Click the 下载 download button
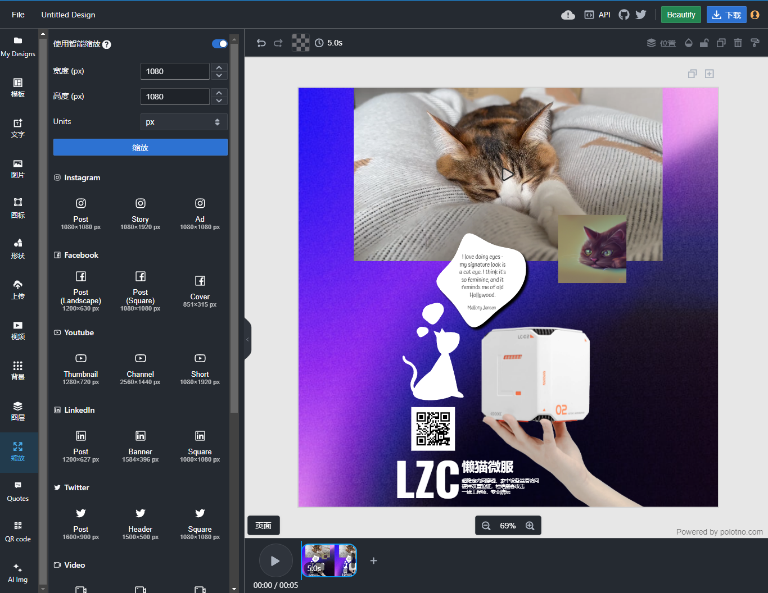This screenshot has width=768, height=593. pyautogui.click(x=726, y=15)
